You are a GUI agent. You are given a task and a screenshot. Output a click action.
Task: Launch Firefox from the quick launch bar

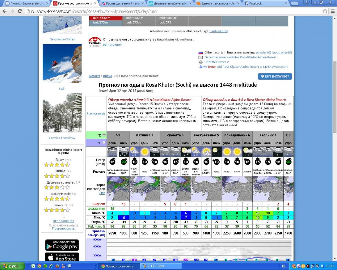coord(57,266)
